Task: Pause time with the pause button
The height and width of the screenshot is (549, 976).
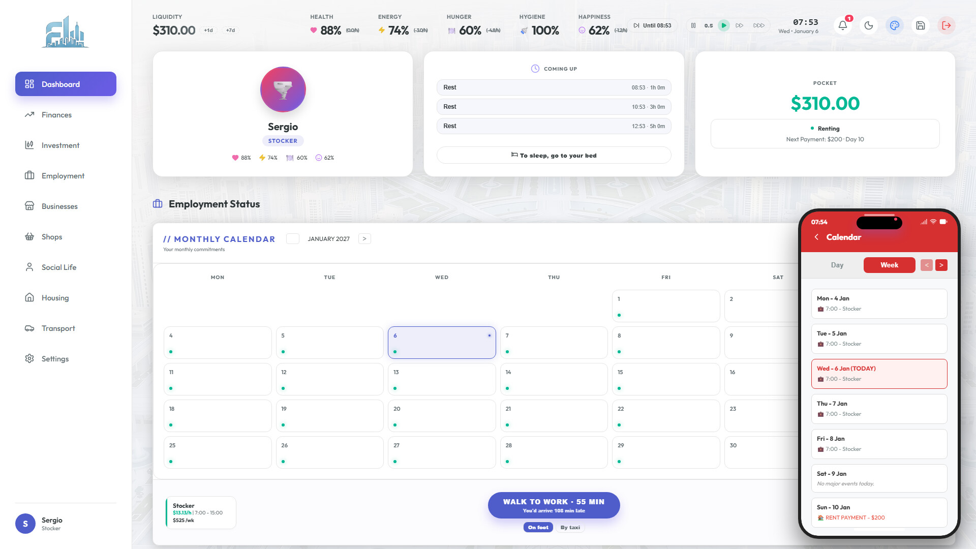Action: [693, 25]
